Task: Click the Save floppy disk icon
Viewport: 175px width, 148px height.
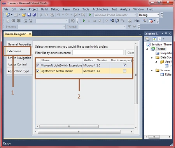Action: (29, 15)
